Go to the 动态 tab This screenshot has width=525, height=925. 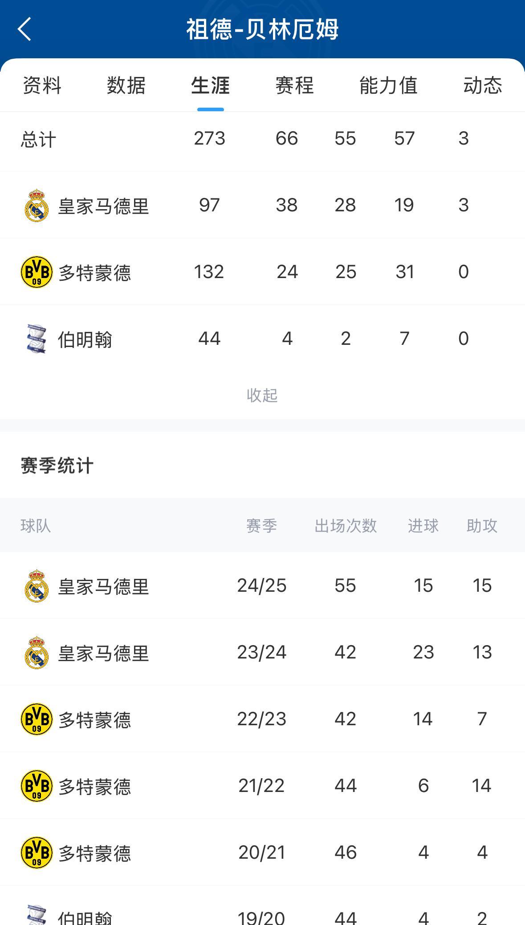pos(483,85)
